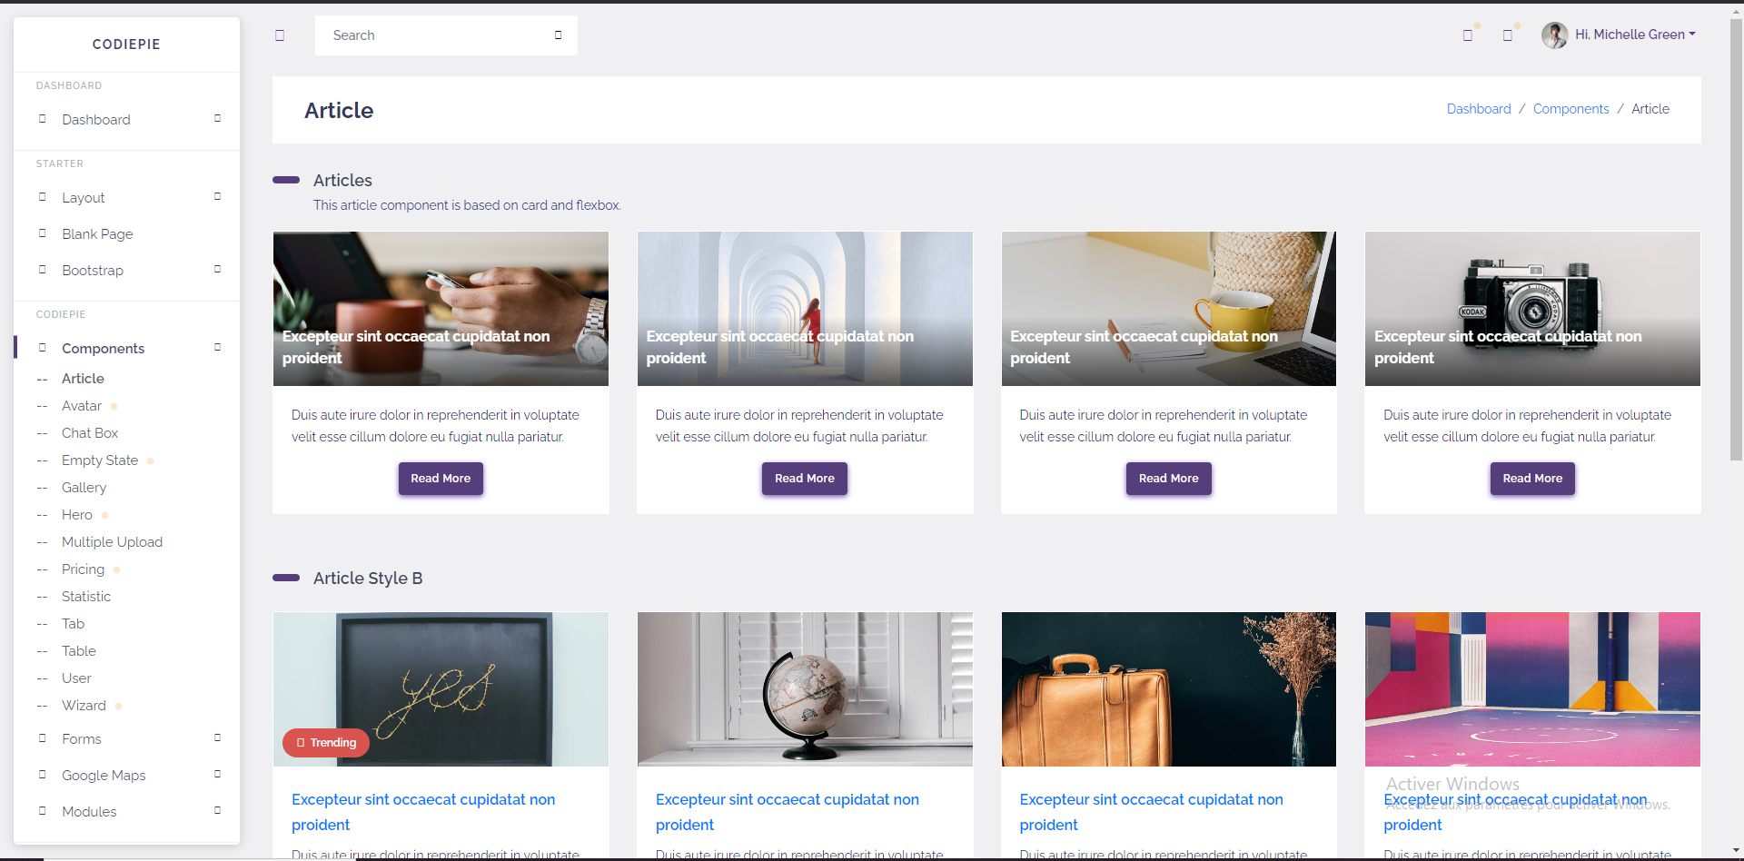Viewport: 1744px width, 861px height.
Task: Open the Avatar submenu item
Action: [x=82, y=406]
